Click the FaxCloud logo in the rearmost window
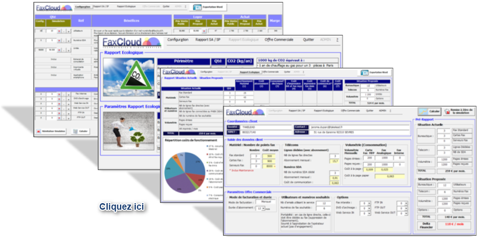 [54, 8]
